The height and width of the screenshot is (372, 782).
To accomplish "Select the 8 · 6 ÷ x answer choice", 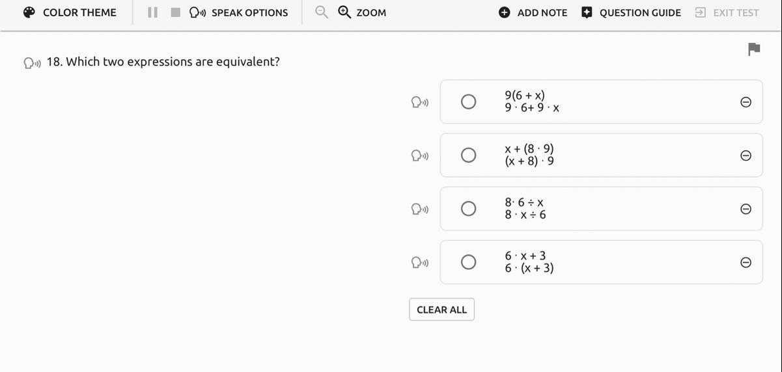I will tap(468, 208).
